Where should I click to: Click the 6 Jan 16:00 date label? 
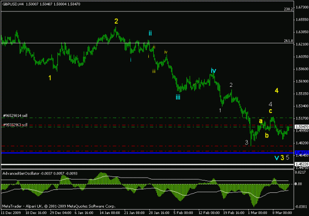[x=84, y=213]
